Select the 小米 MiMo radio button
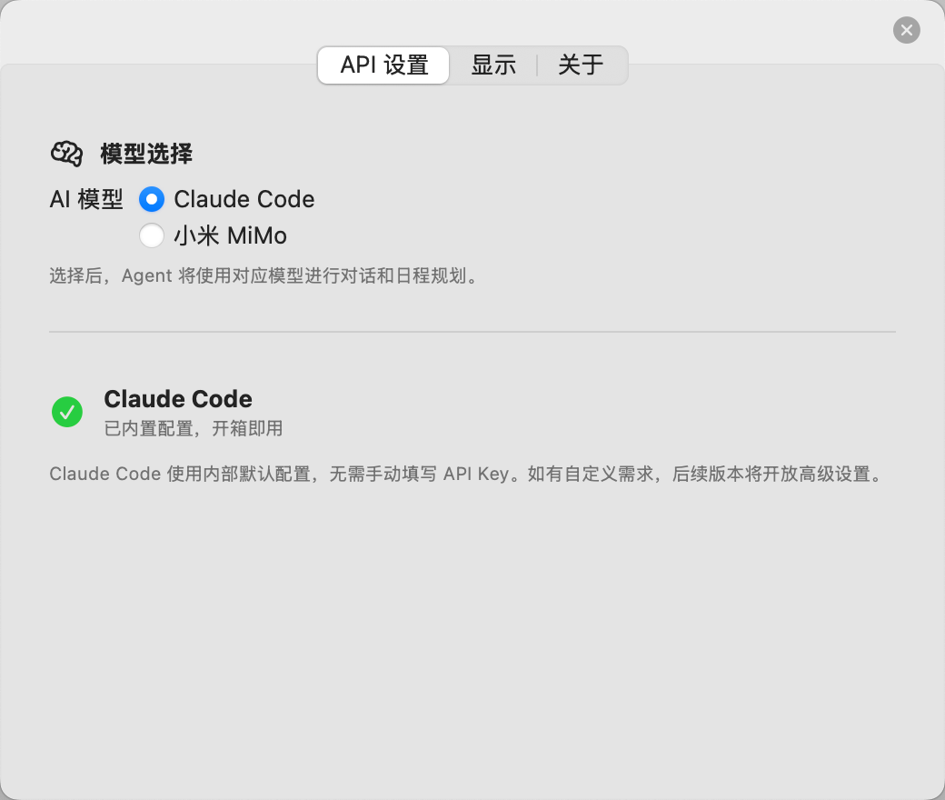945x800 pixels. [x=151, y=235]
